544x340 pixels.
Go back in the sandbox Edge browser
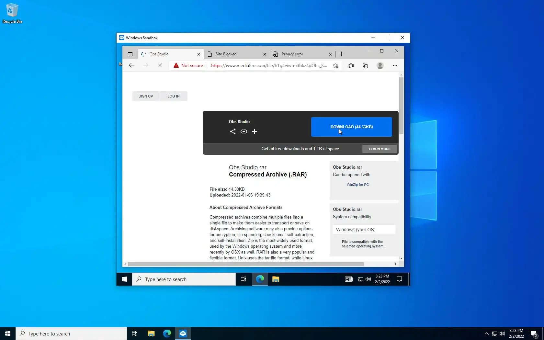[x=131, y=65]
